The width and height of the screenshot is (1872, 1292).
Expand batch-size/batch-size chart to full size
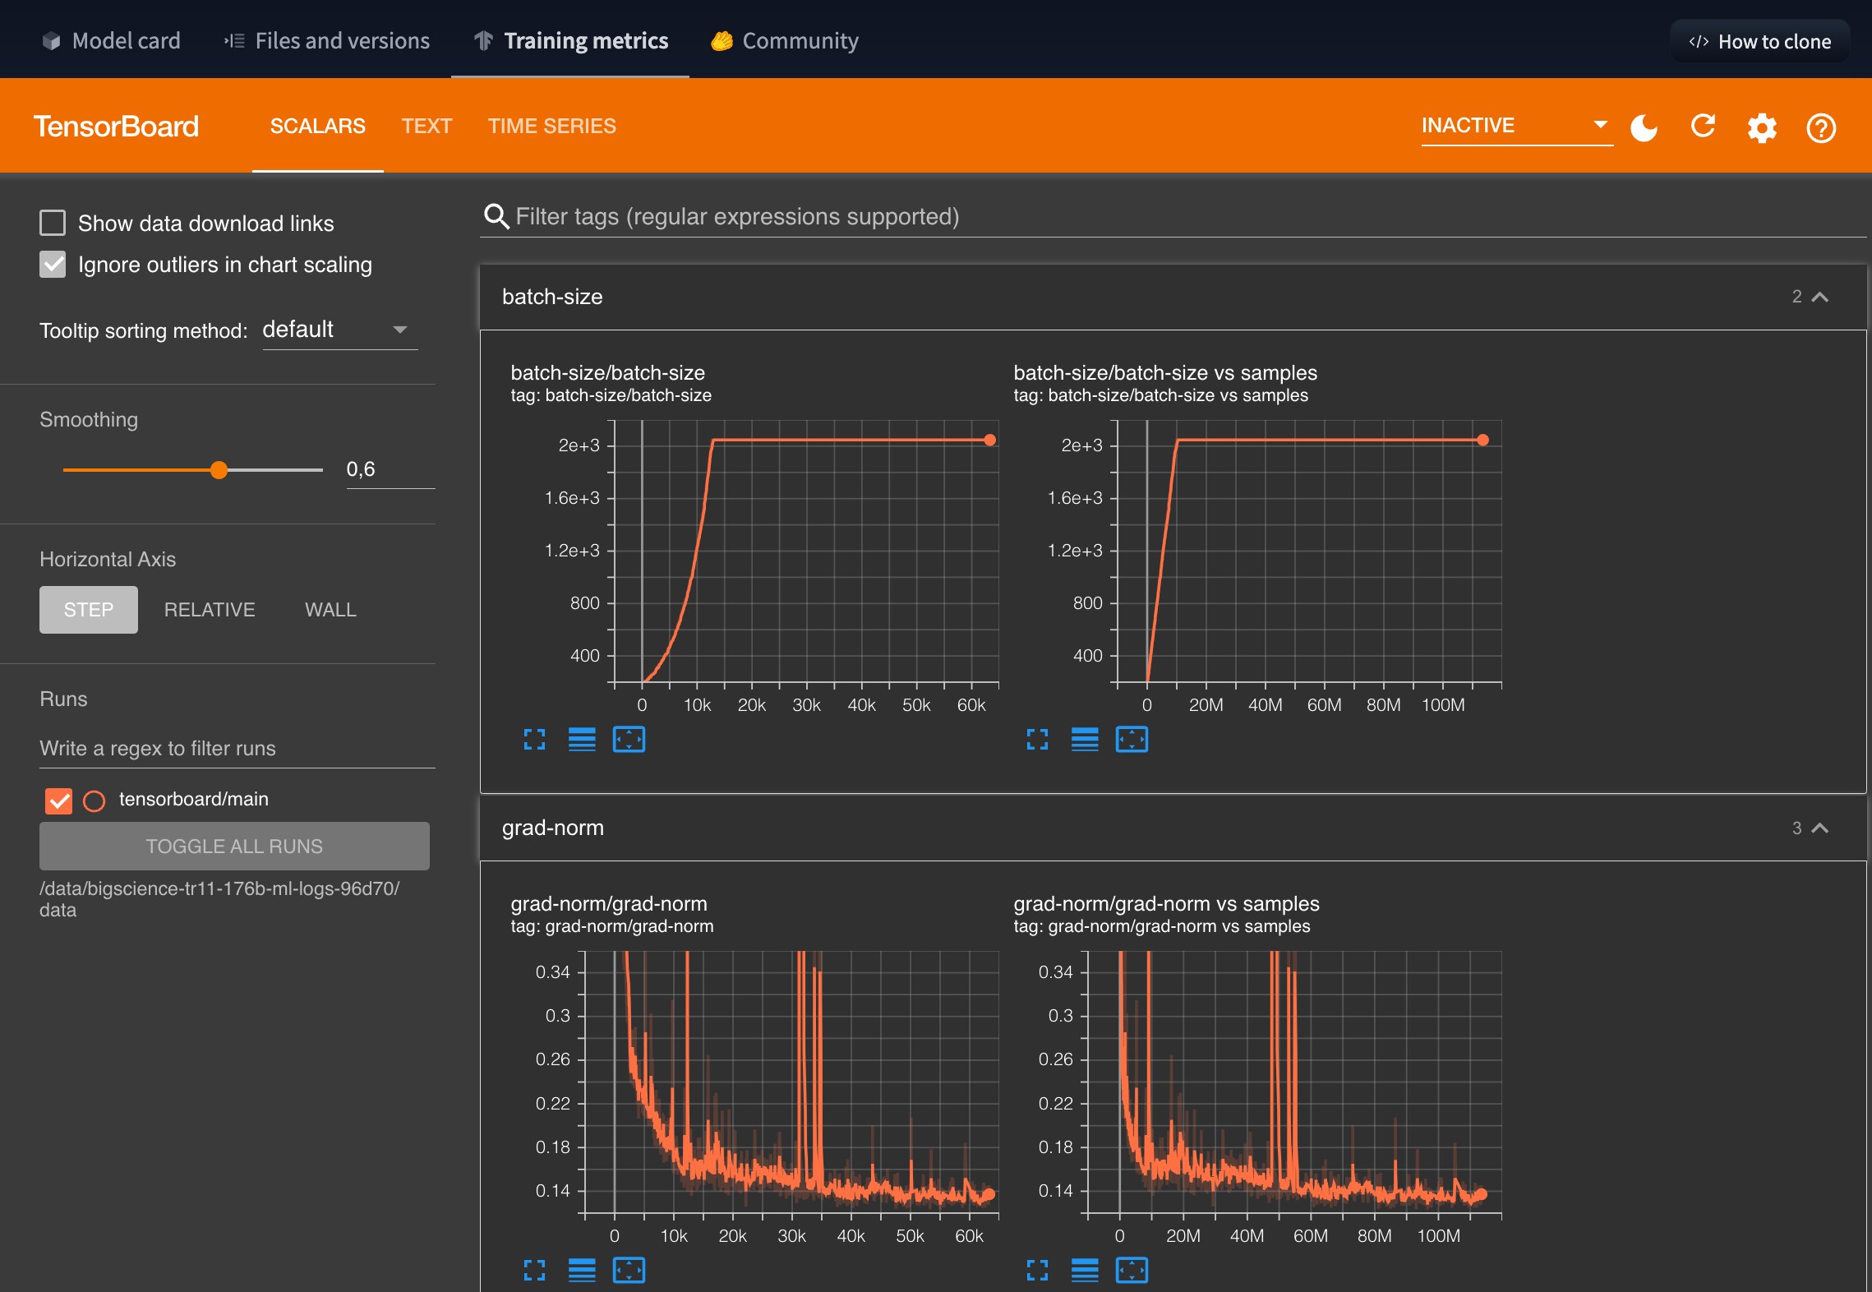(x=534, y=740)
